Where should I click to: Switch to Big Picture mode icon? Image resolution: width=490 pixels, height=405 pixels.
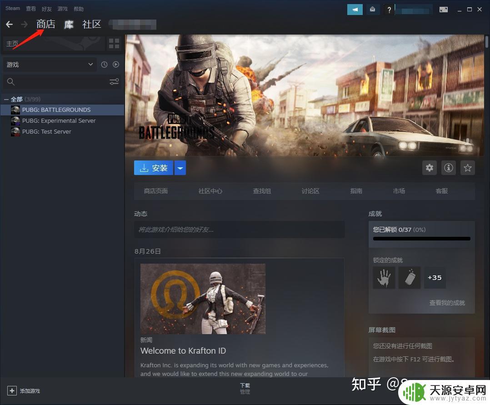click(x=444, y=10)
